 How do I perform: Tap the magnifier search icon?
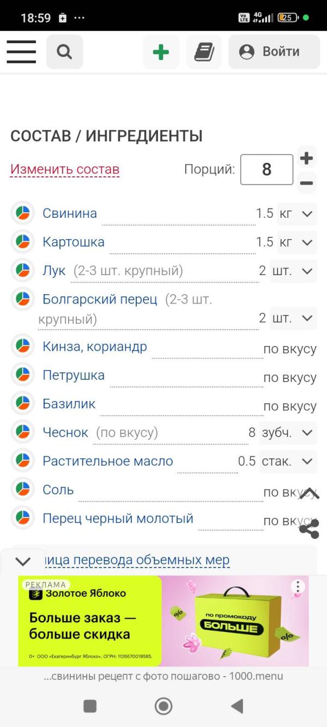coord(64,52)
